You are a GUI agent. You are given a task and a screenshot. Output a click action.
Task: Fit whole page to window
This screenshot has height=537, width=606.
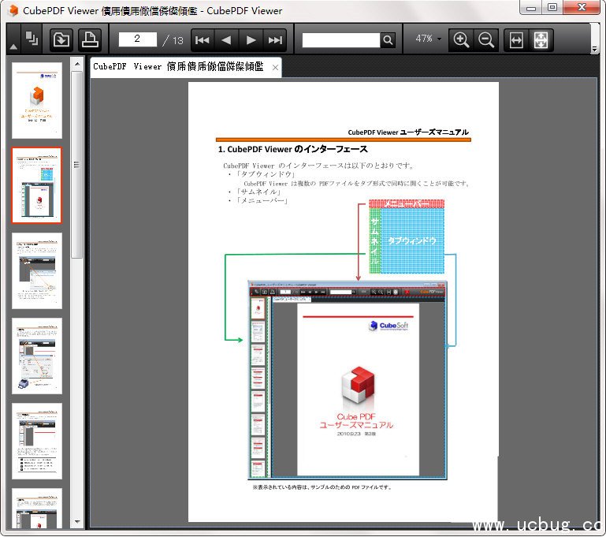click(541, 39)
